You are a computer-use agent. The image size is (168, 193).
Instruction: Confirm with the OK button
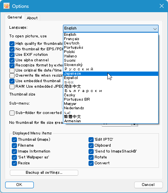[x=19, y=185]
